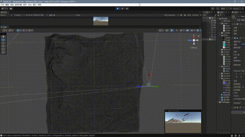The image size is (245, 137).
Task: Toggle hidden objects visibility in Scene toolbar
Action: (x=187, y=30)
